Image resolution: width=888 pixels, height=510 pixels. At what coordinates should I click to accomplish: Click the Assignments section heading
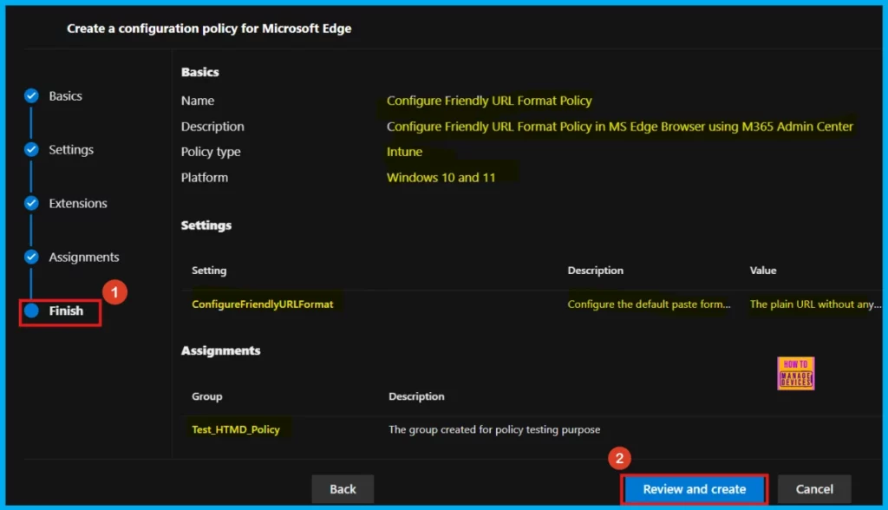coord(221,350)
